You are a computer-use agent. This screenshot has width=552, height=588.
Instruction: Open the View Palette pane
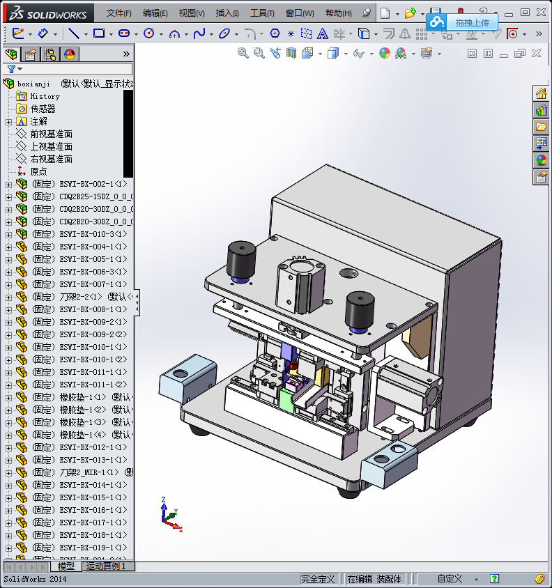point(541,144)
